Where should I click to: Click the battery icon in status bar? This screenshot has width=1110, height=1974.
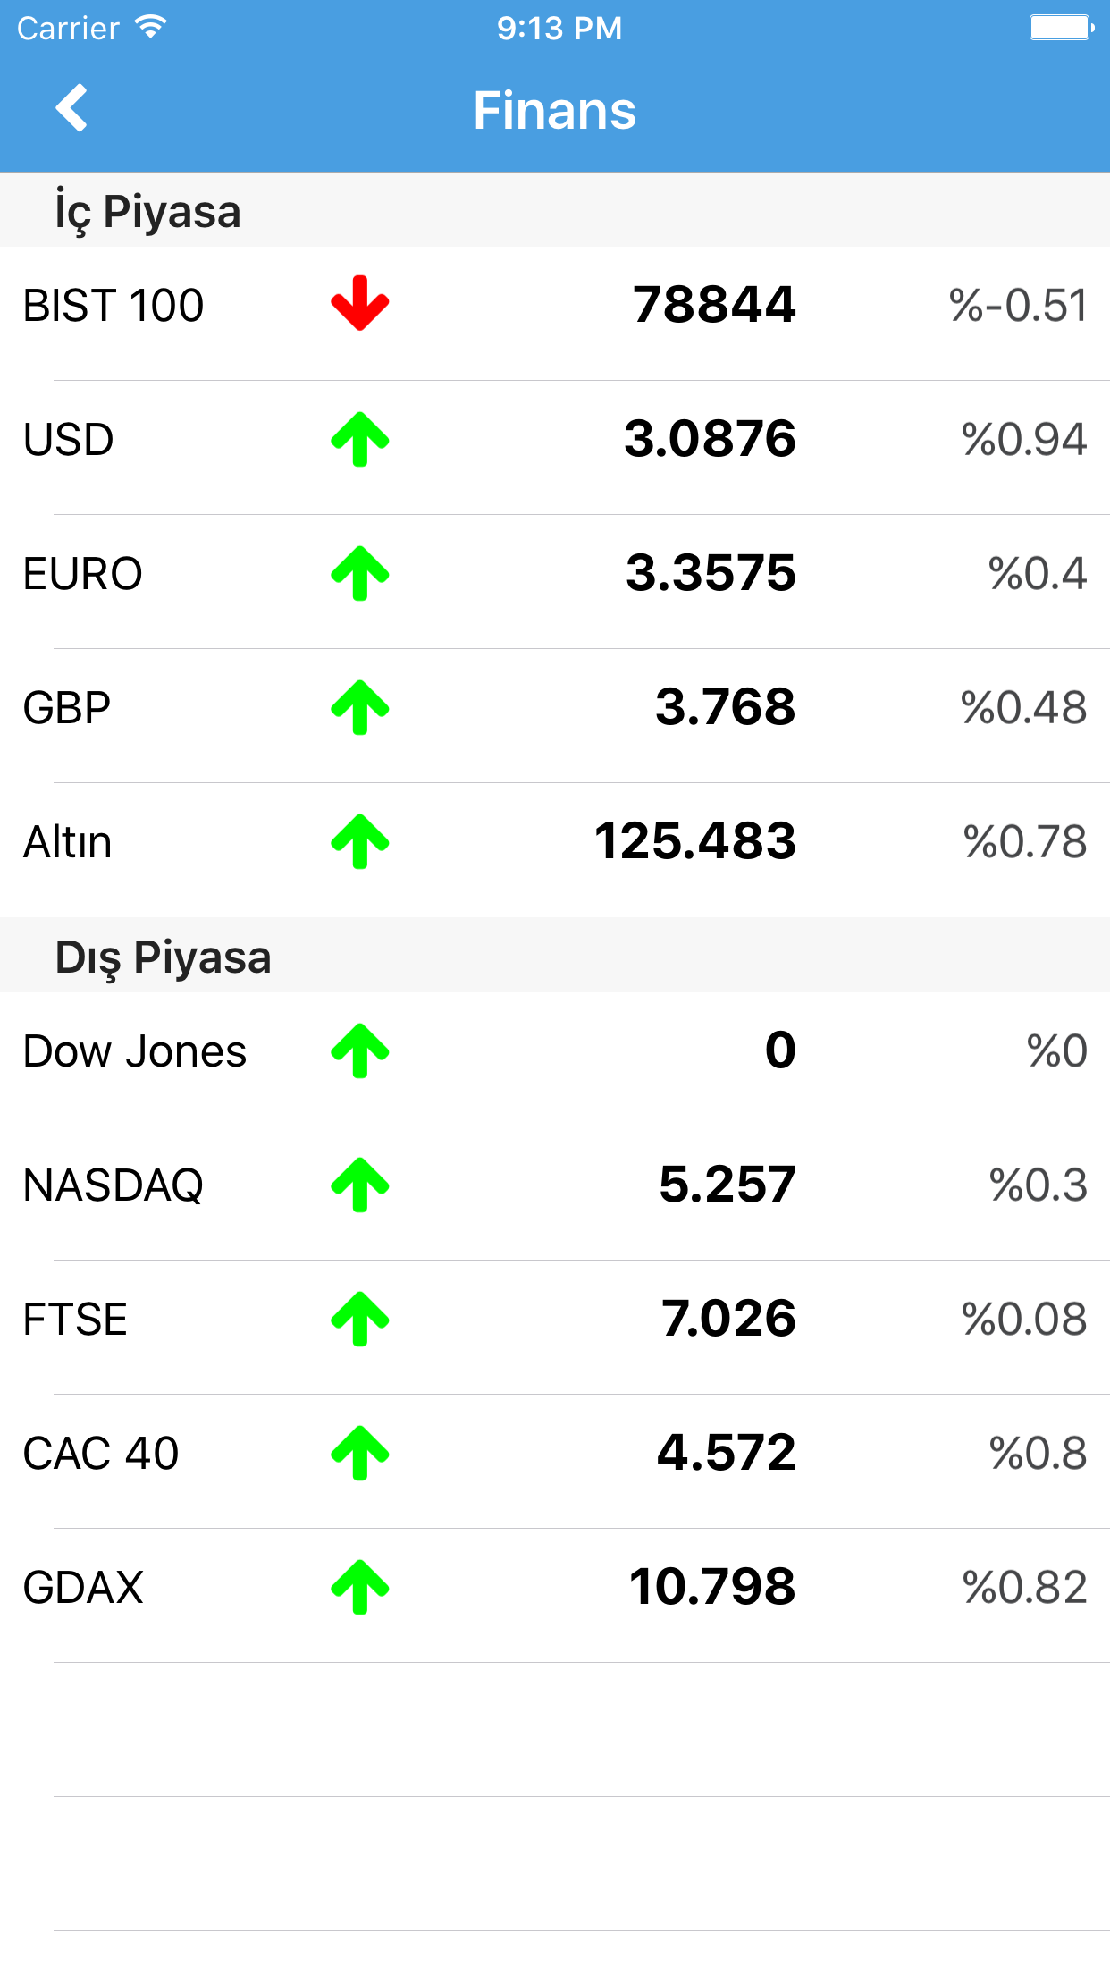1062,28
